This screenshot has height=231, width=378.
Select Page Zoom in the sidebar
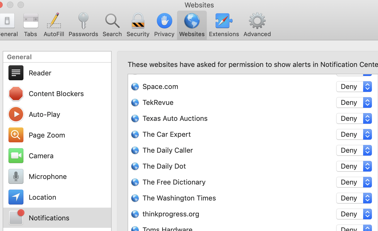click(57, 135)
